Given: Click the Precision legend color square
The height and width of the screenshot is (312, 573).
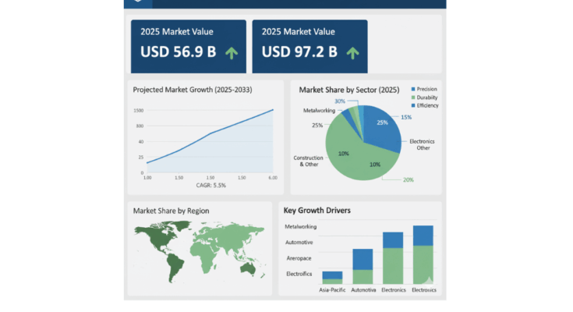Looking at the screenshot, I should point(412,88).
